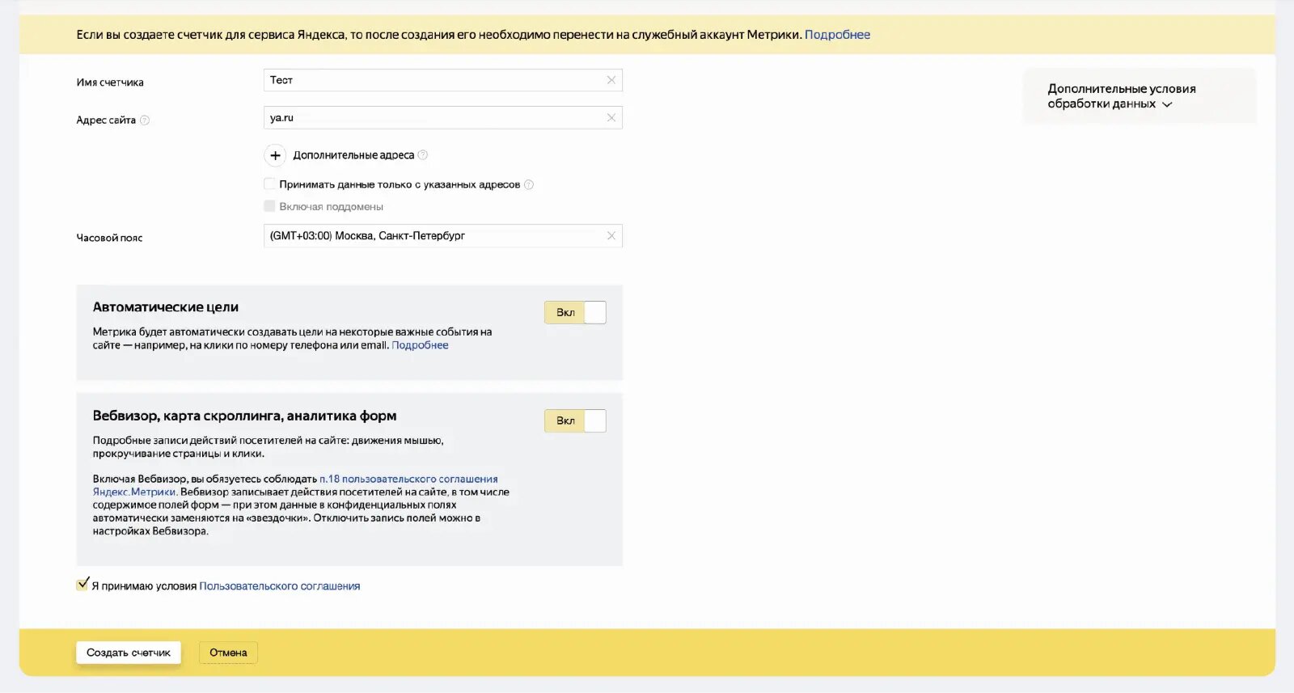Toggle the Автоматические цели switch

pos(575,313)
